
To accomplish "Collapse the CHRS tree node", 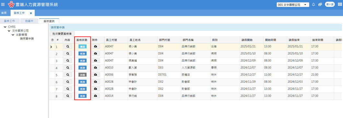I will [5, 27].
